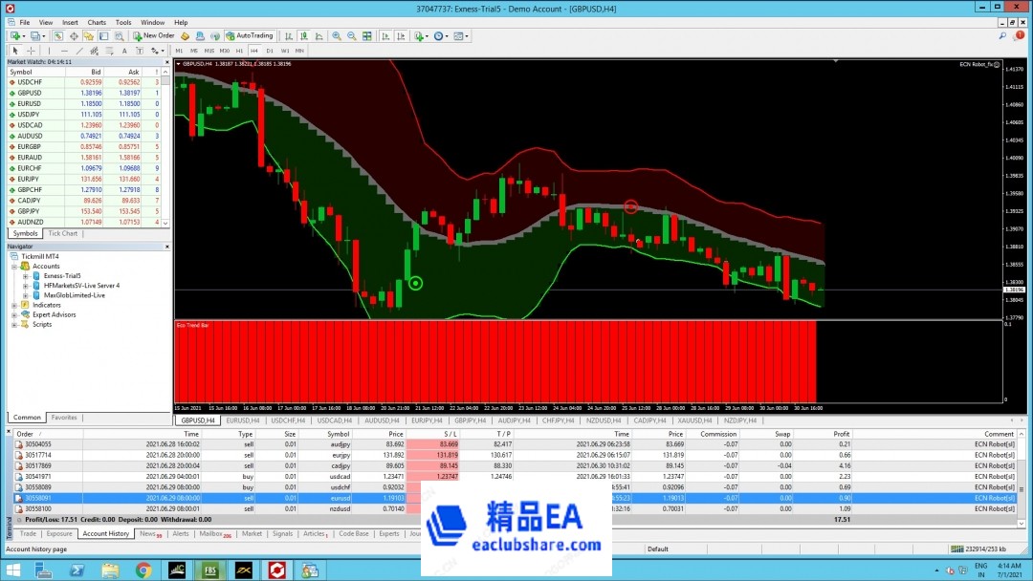Open the Charts menu
The height and width of the screenshot is (581, 1033).
click(x=97, y=22)
